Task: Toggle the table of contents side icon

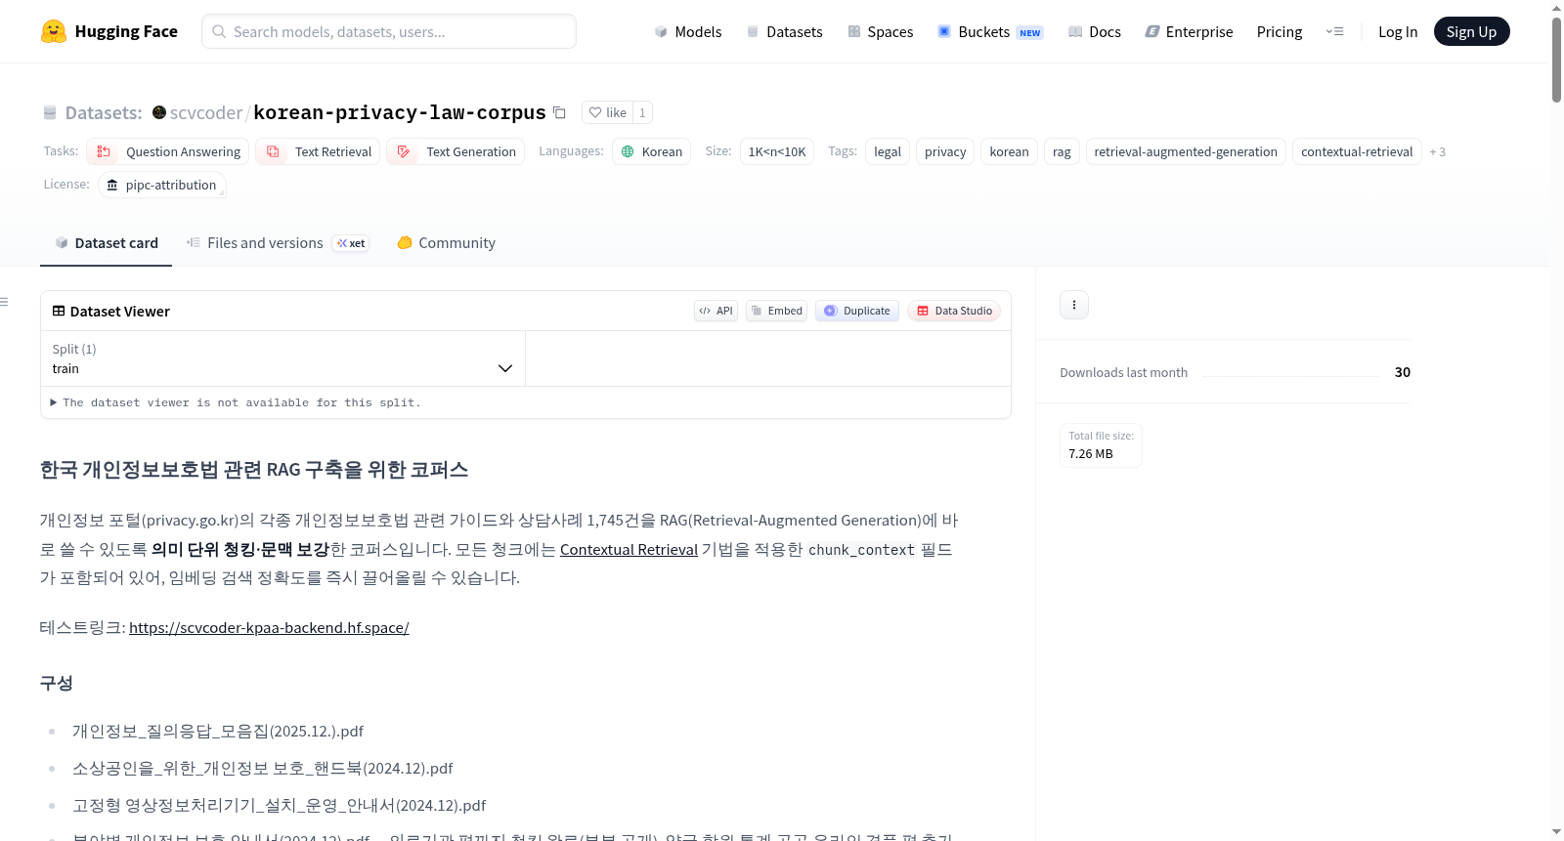Action: point(4,302)
